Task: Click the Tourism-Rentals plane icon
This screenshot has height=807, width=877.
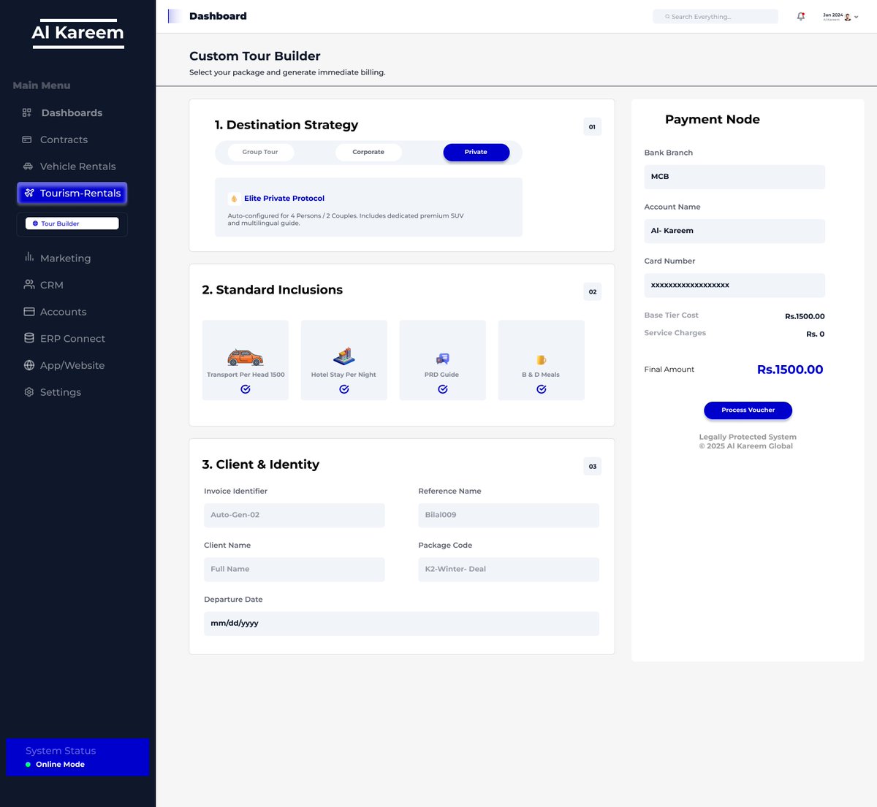Action: (x=29, y=193)
